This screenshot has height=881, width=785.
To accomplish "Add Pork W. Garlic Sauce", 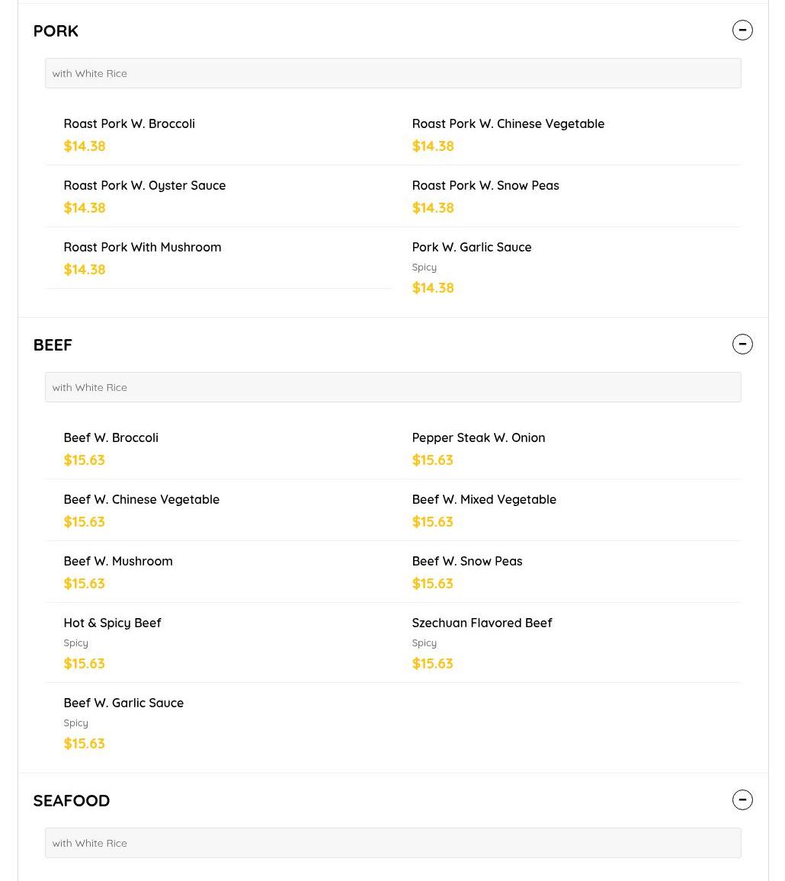I will click(x=472, y=248).
